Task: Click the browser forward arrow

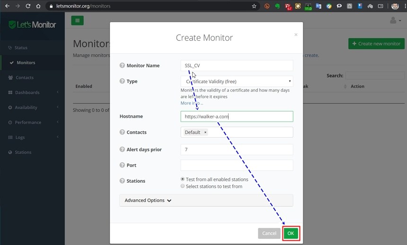Action: pyautogui.click(x=18, y=6)
